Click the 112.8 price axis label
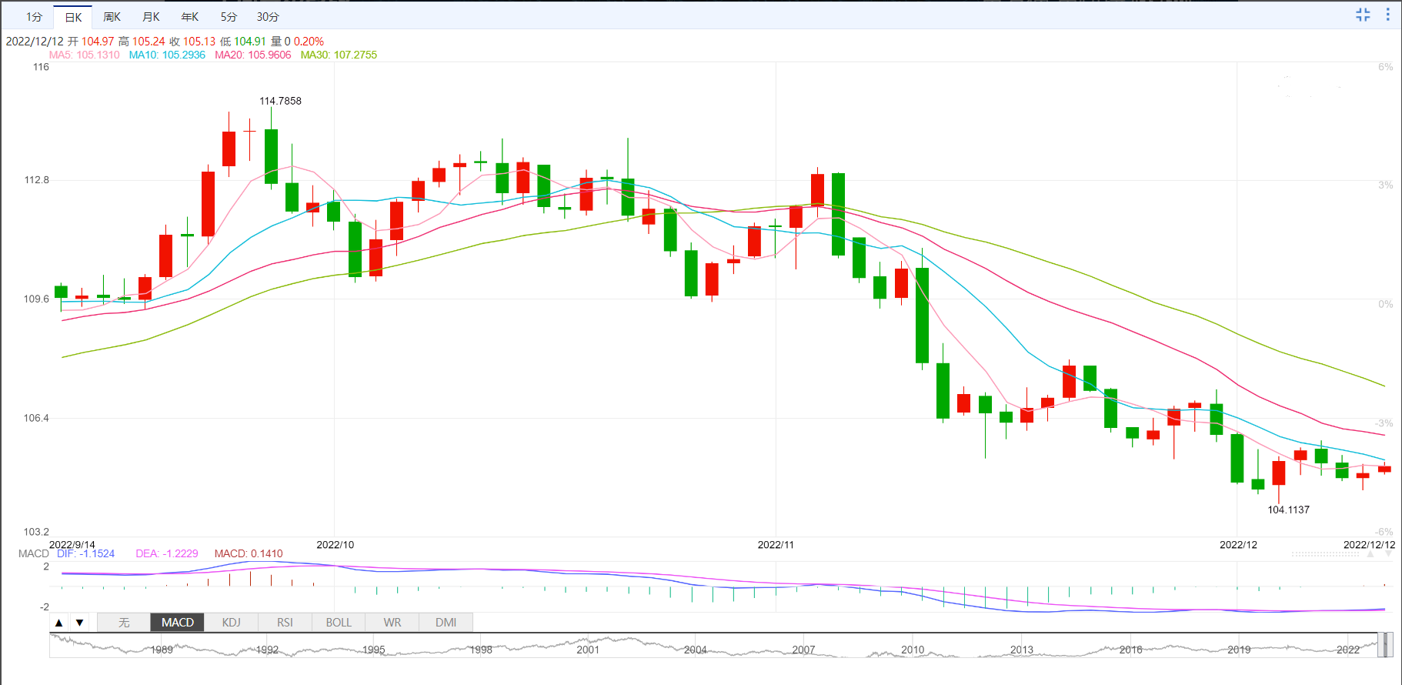This screenshot has height=685, width=1402. [x=36, y=180]
